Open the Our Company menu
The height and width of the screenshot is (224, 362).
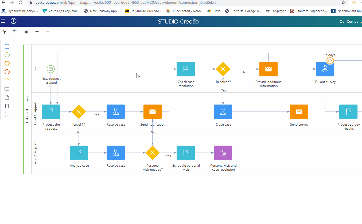pyautogui.click(x=351, y=21)
